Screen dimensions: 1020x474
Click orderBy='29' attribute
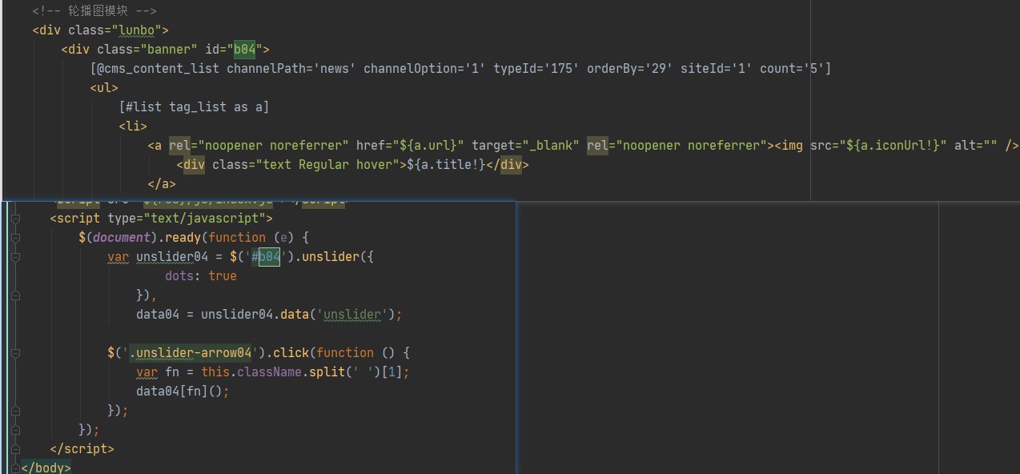tap(630, 69)
